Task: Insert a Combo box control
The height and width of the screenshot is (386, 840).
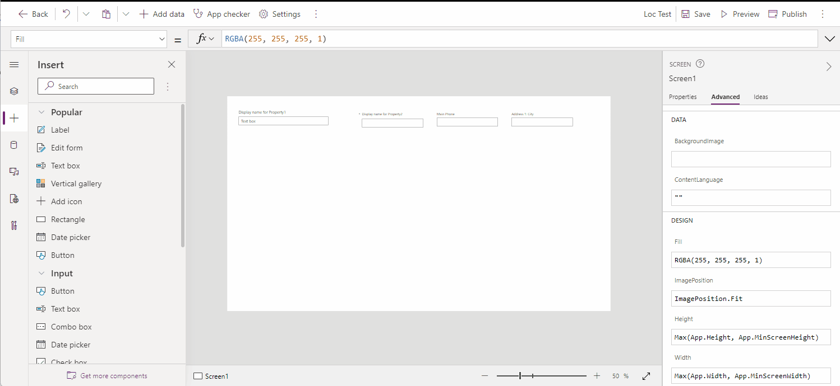Action: tap(71, 326)
